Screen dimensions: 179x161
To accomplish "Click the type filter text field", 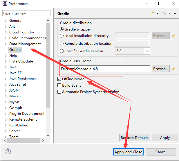I will pyautogui.click(x=26, y=13).
